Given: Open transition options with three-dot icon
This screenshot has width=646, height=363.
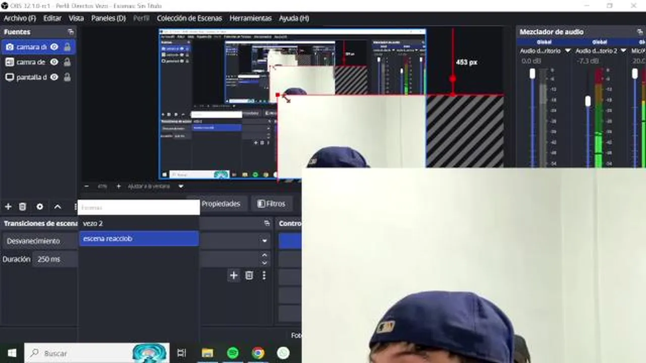Looking at the screenshot, I should tap(264, 275).
